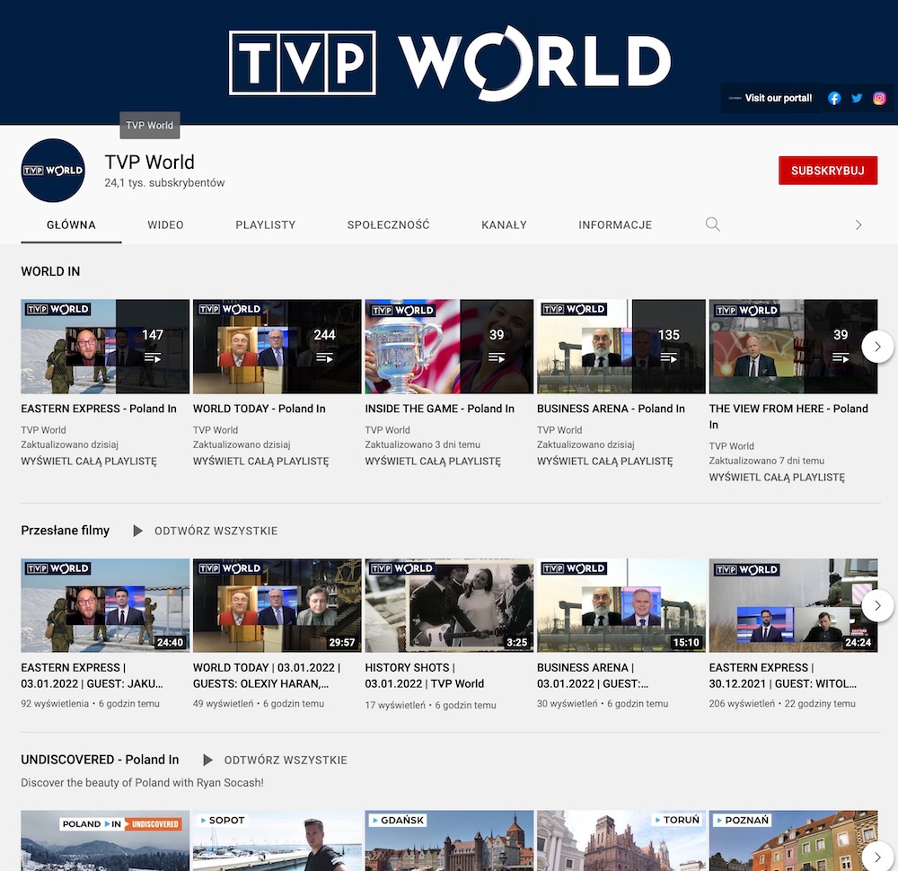This screenshot has width=898, height=871.
Task: Click title BUSINESS ARENA - Poland In
Action: [611, 409]
